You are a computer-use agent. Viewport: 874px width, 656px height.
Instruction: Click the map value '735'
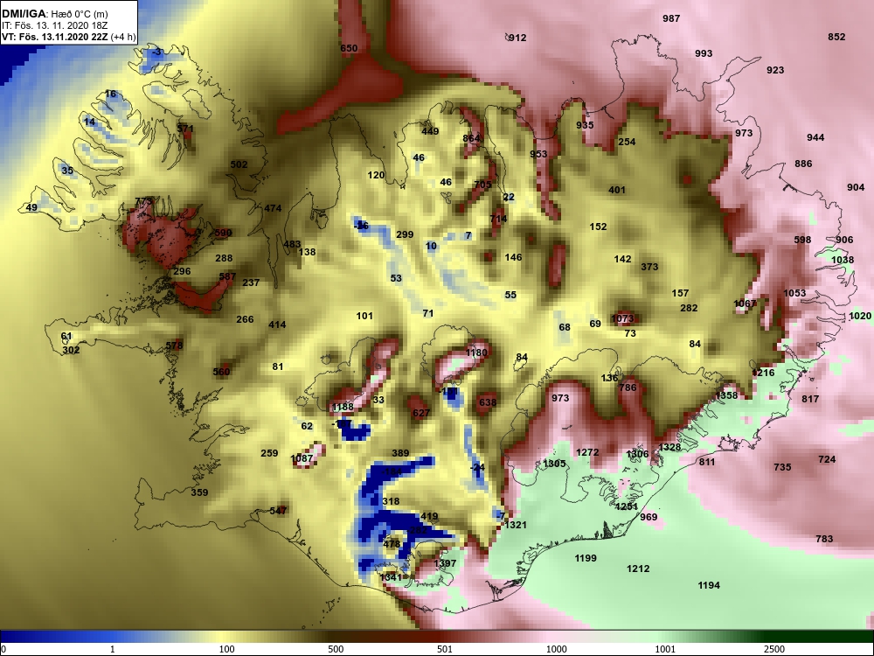coord(782,467)
